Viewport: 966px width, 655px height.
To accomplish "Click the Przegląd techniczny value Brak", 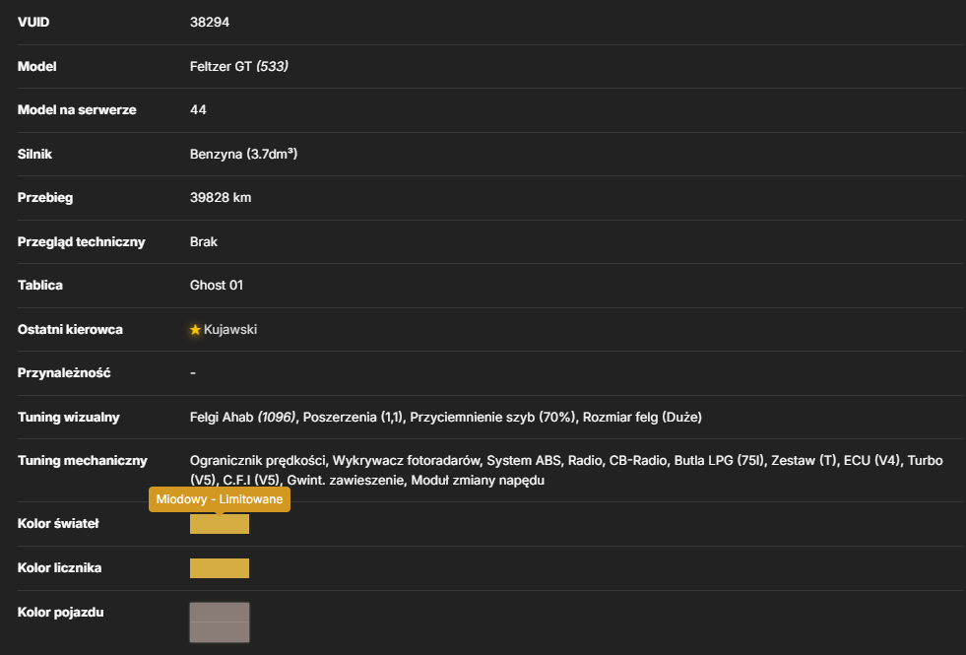I will (x=203, y=241).
